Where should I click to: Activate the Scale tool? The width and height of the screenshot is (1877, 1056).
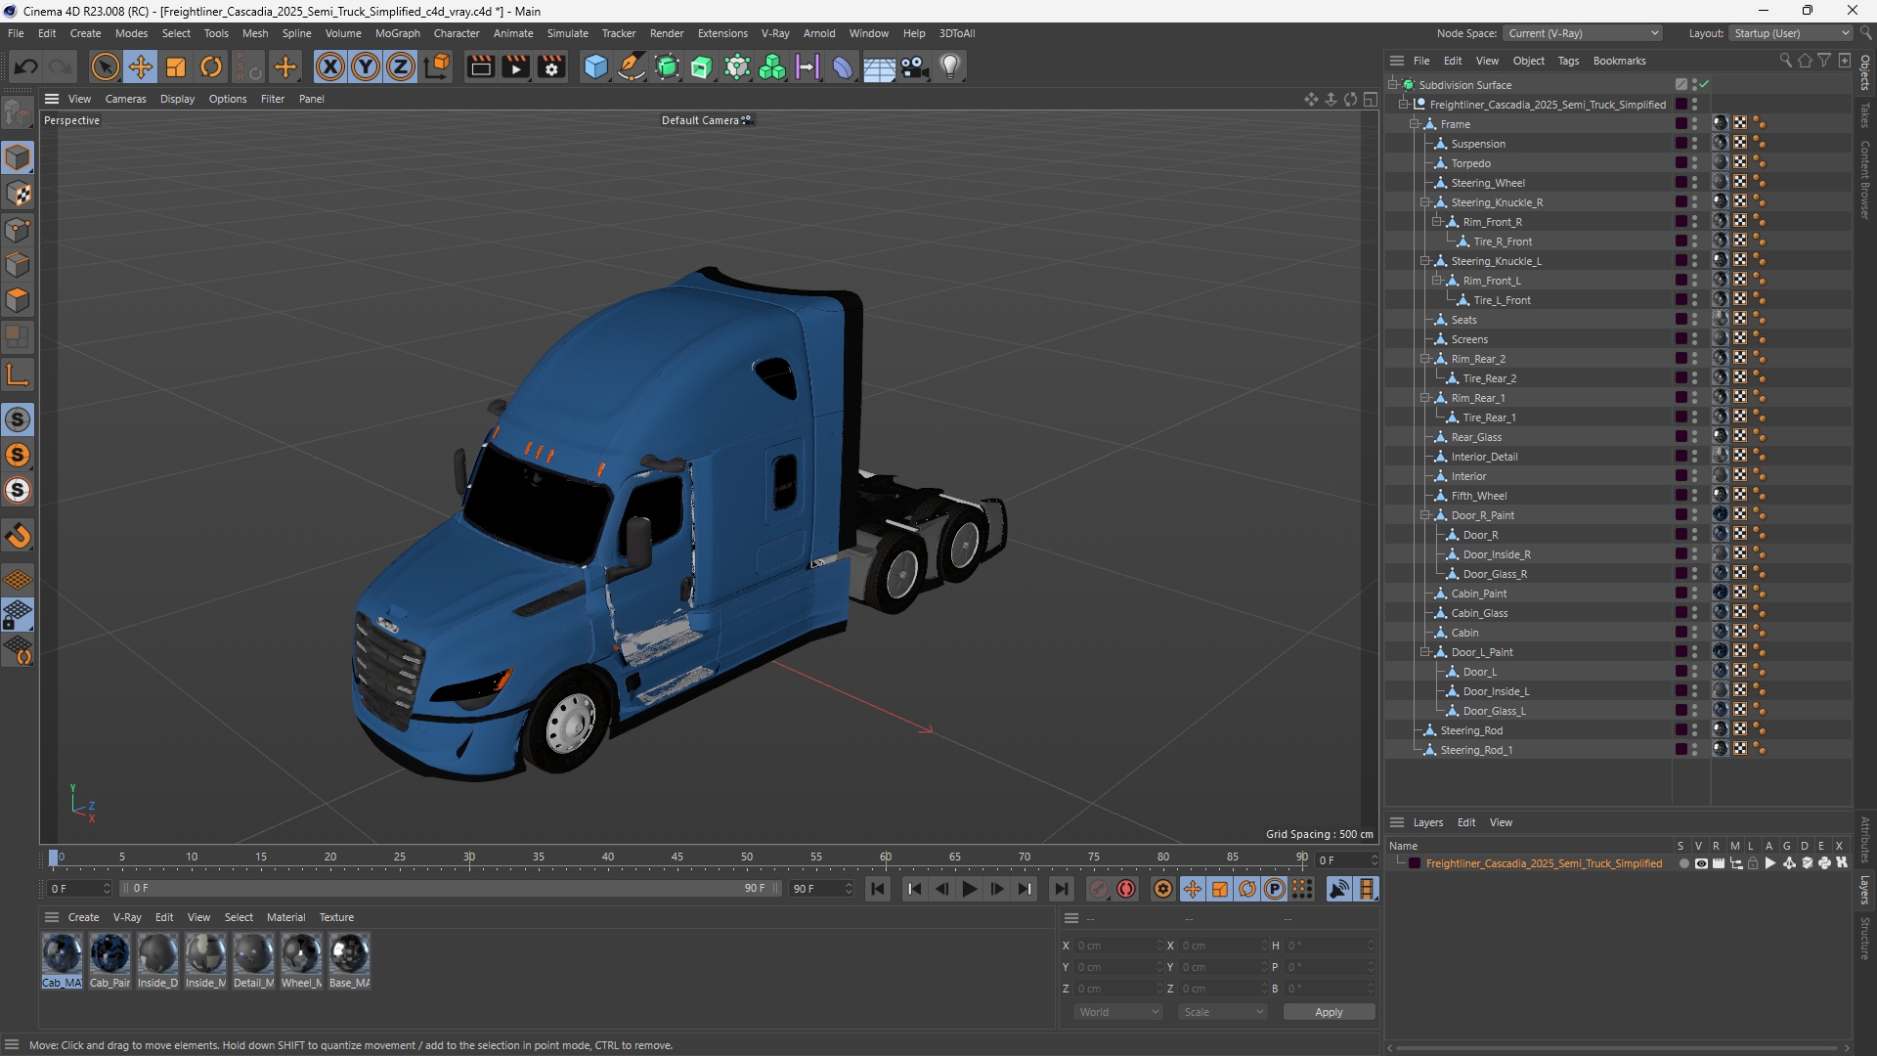pos(176,66)
